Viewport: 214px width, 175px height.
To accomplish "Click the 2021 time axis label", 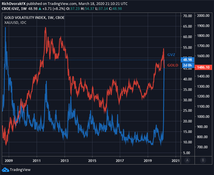I will point(176,161).
